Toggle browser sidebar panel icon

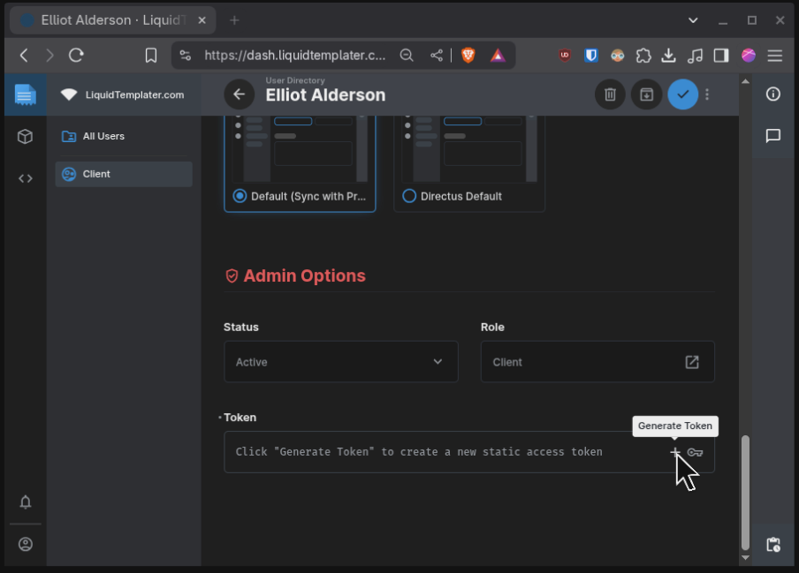pyautogui.click(x=721, y=55)
